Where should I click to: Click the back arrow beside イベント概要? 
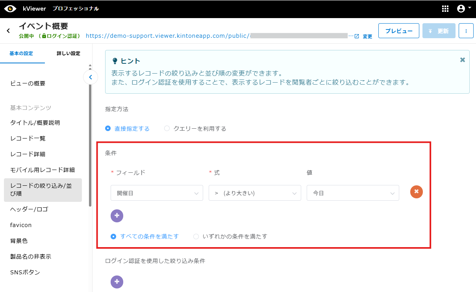pyautogui.click(x=8, y=31)
